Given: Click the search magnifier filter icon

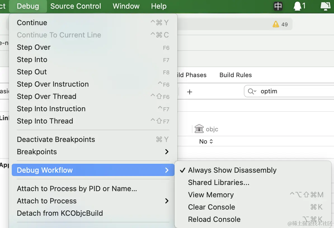Looking at the screenshot, I should tap(252, 91).
